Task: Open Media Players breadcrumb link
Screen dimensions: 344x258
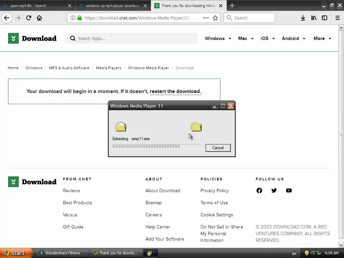Action: pyautogui.click(x=109, y=68)
